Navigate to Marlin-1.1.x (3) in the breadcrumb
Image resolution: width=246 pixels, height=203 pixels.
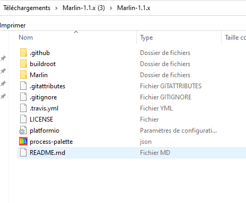(x=84, y=8)
